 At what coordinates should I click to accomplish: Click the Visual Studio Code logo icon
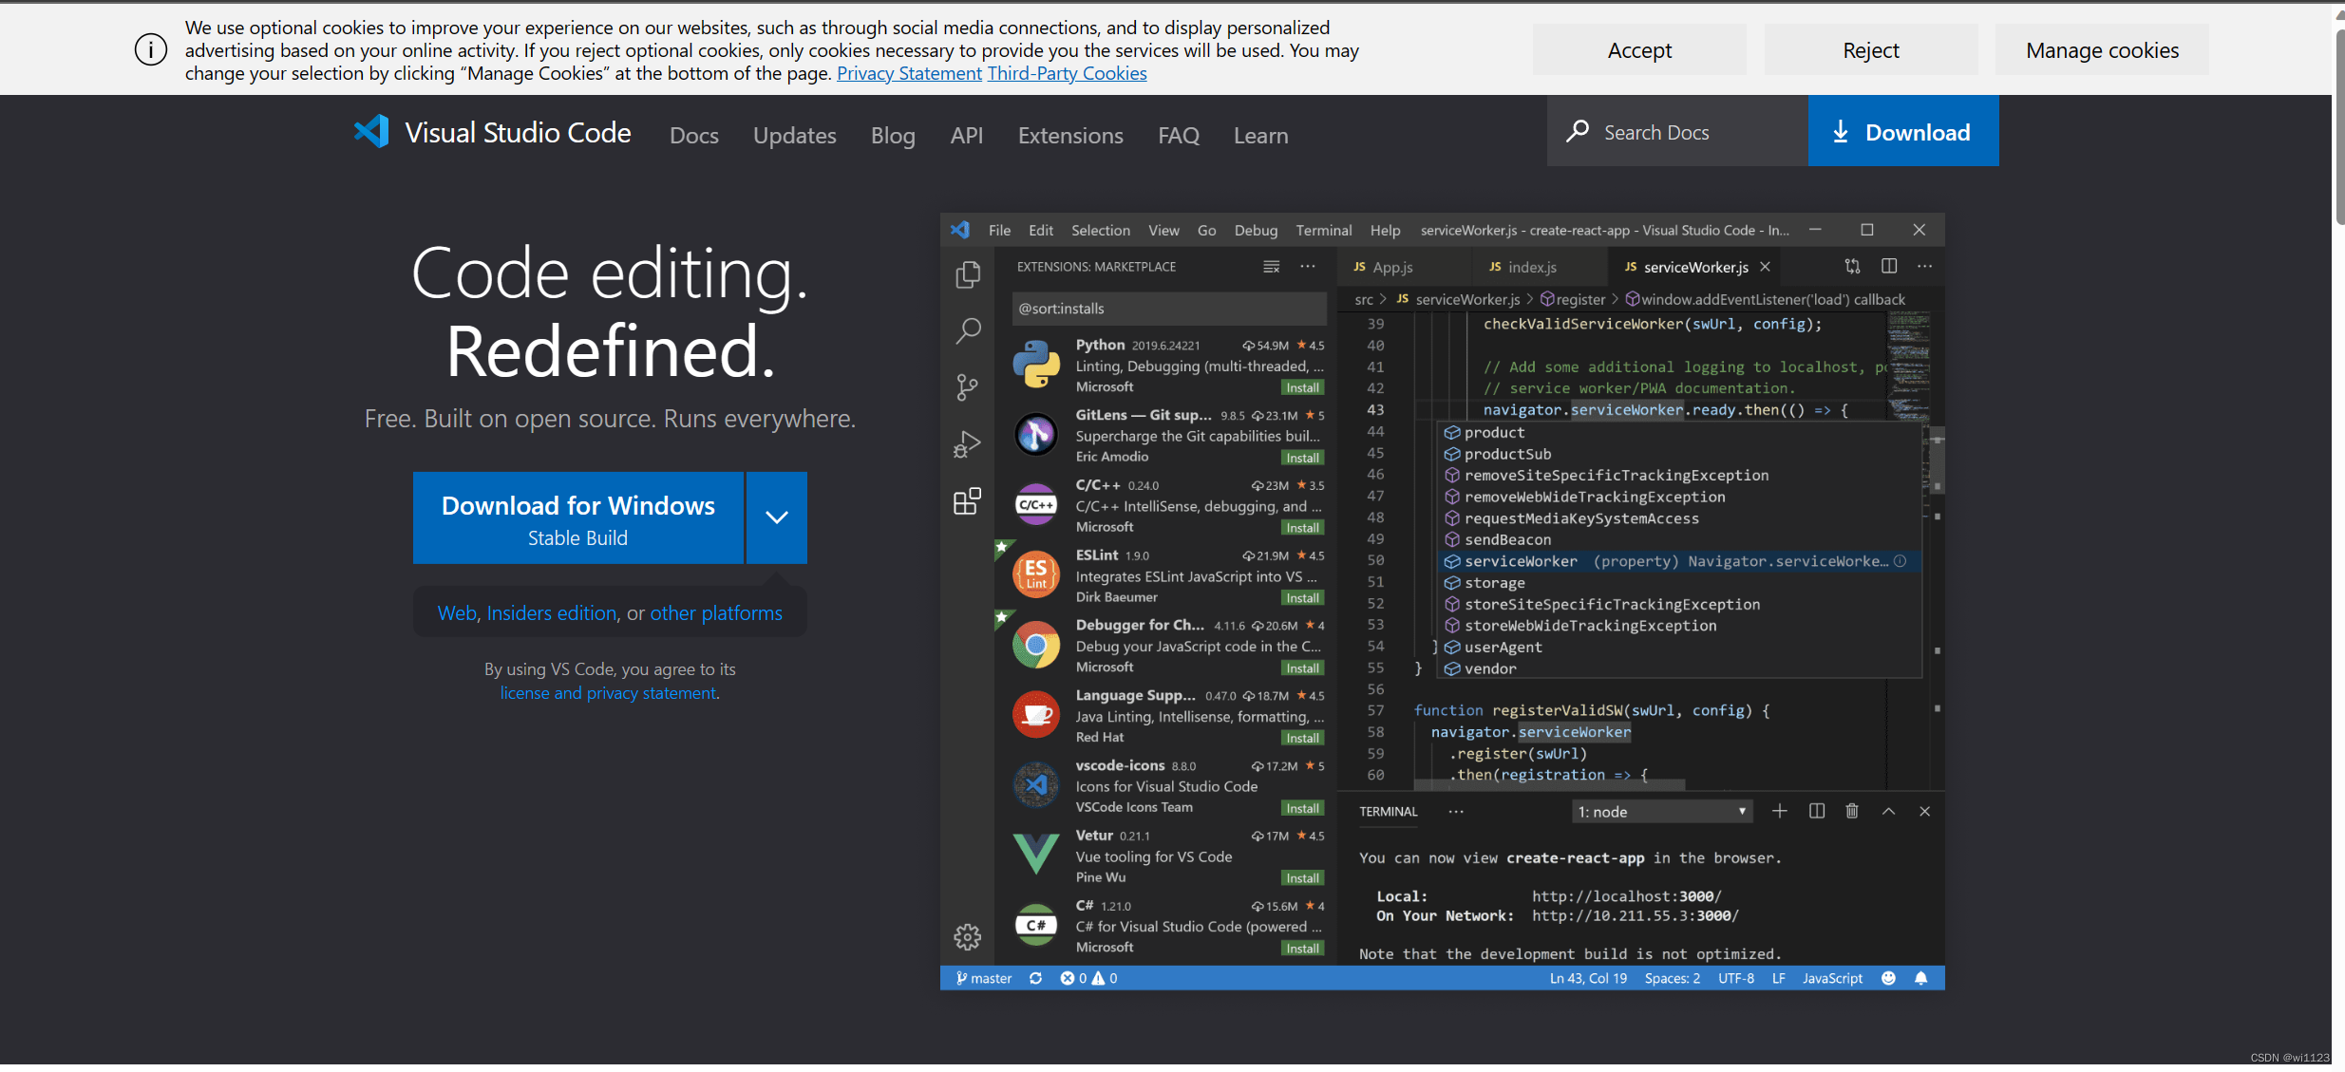point(371,132)
